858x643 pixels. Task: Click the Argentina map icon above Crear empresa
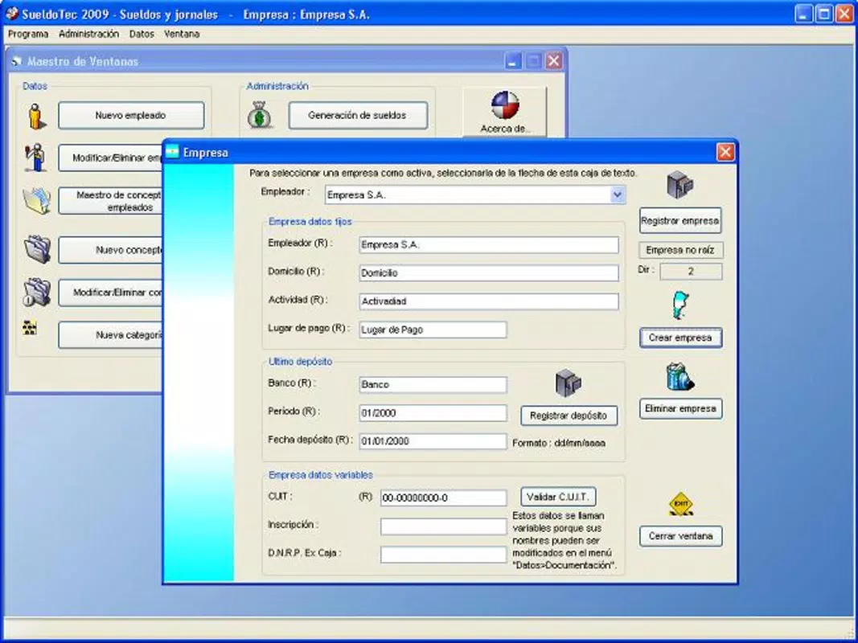coord(680,305)
